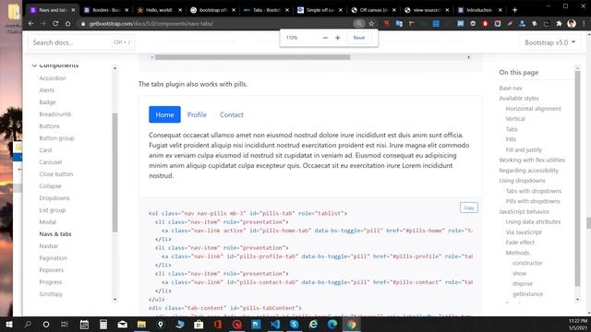Open Windows taskbar search
The height and width of the screenshot is (332, 591).
tap(28, 324)
